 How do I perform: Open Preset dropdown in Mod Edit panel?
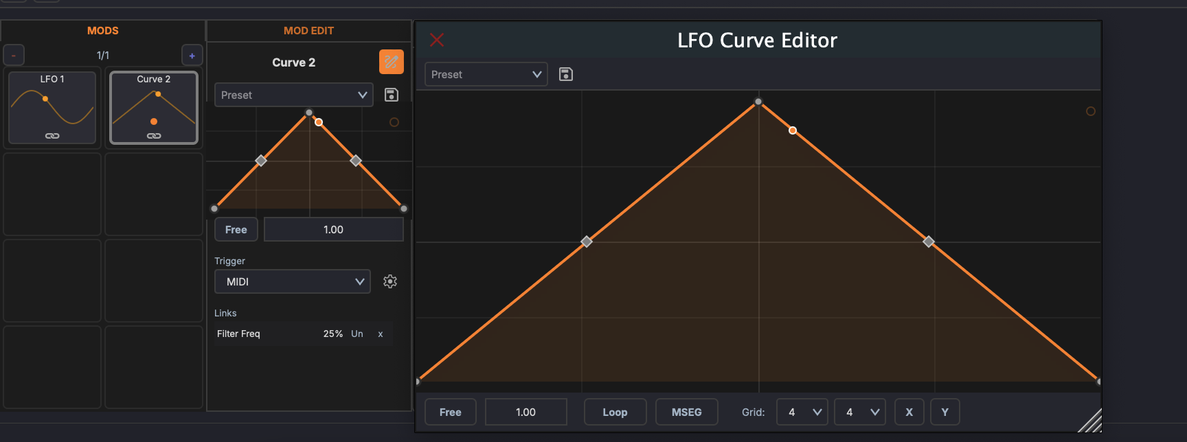click(x=294, y=95)
